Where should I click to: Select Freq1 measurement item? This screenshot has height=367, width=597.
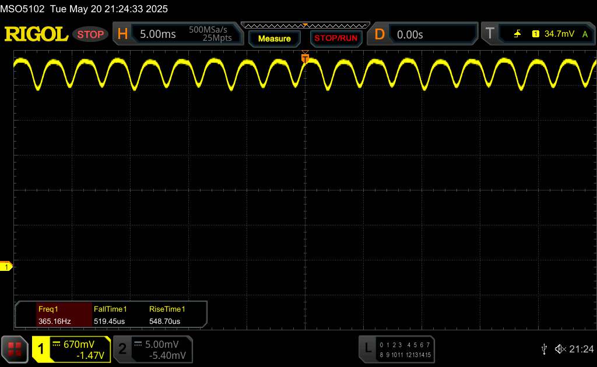click(48, 309)
